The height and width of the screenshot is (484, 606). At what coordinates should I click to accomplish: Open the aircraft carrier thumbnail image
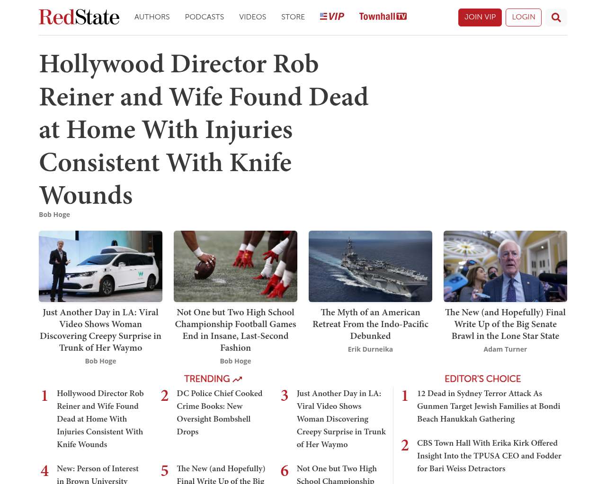(370, 266)
